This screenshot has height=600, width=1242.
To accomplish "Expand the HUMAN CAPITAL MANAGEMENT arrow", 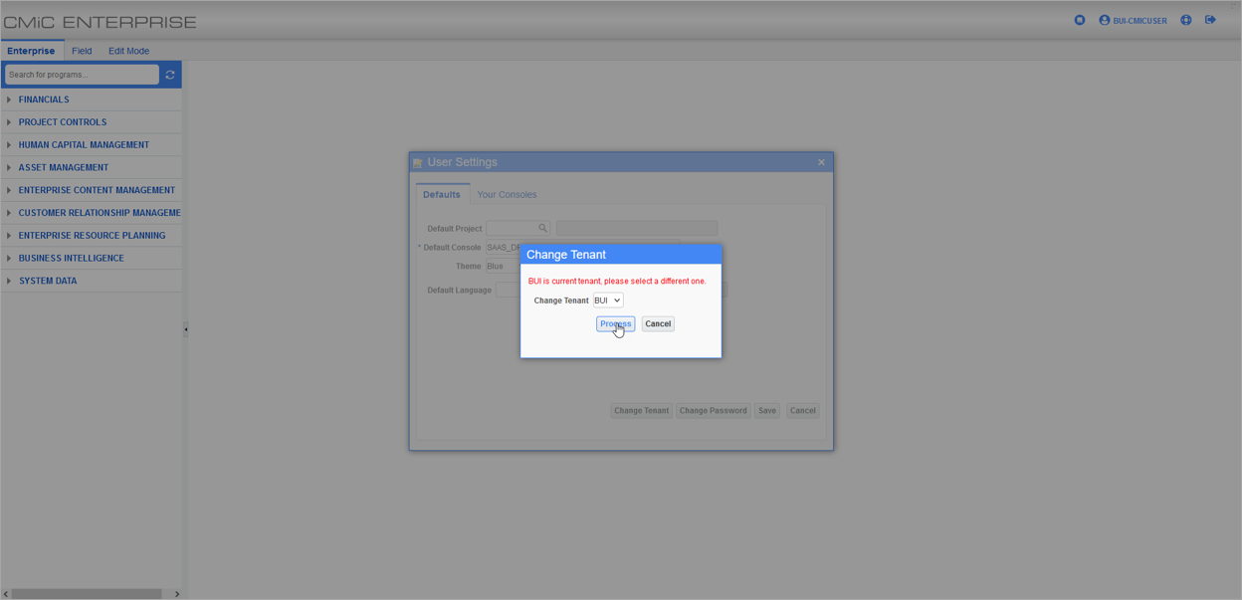I will tap(9, 145).
